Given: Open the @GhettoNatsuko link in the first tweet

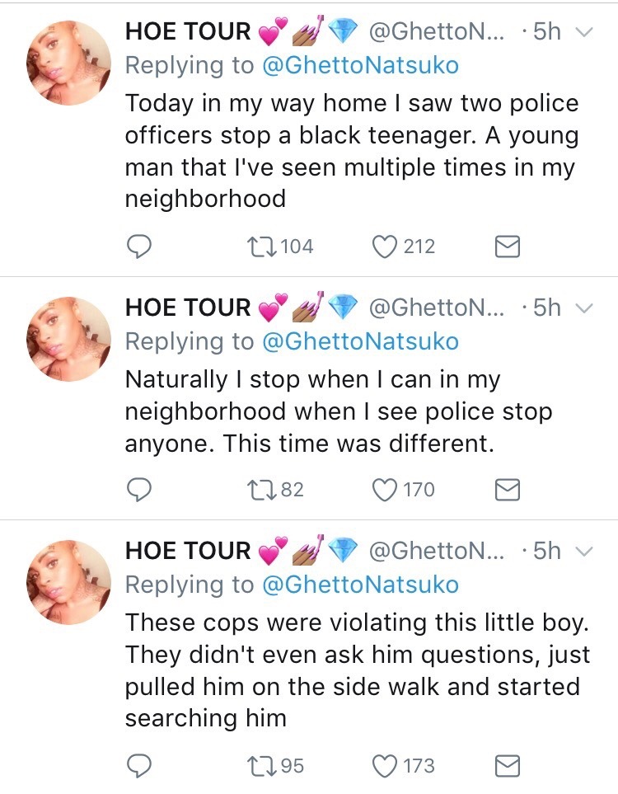Looking at the screenshot, I should [x=359, y=66].
